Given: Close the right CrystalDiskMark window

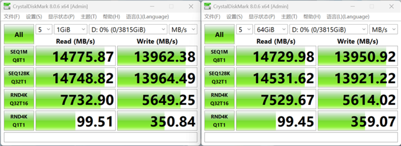Looking at the screenshot, I should pyautogui.click(x=391, y=6).
